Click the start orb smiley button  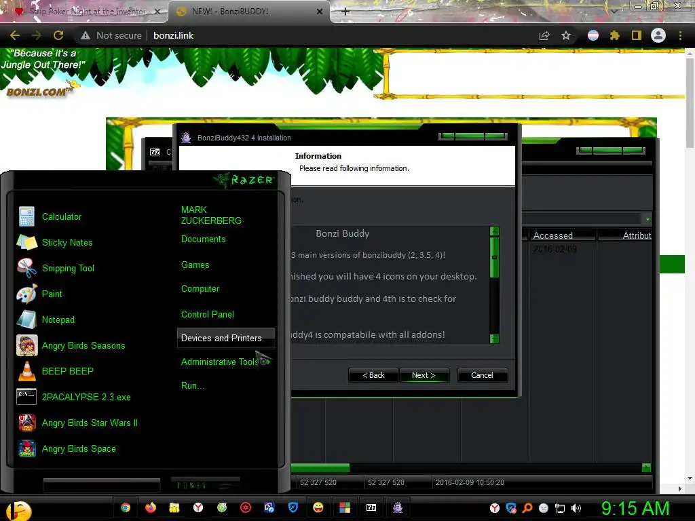tap(18, 510)
